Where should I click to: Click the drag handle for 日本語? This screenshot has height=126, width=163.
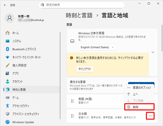(x=72, y=116)
